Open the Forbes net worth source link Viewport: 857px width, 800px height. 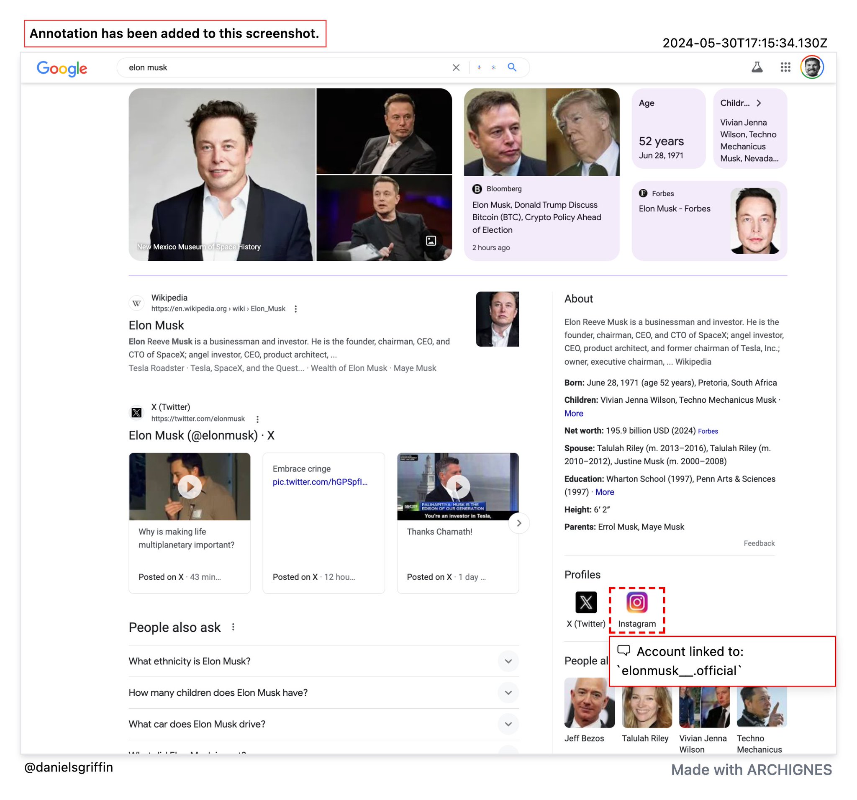pyautogui.click(x=708, y=431)
